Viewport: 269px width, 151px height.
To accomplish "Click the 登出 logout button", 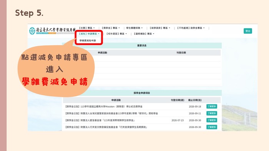I will (248, 31).
